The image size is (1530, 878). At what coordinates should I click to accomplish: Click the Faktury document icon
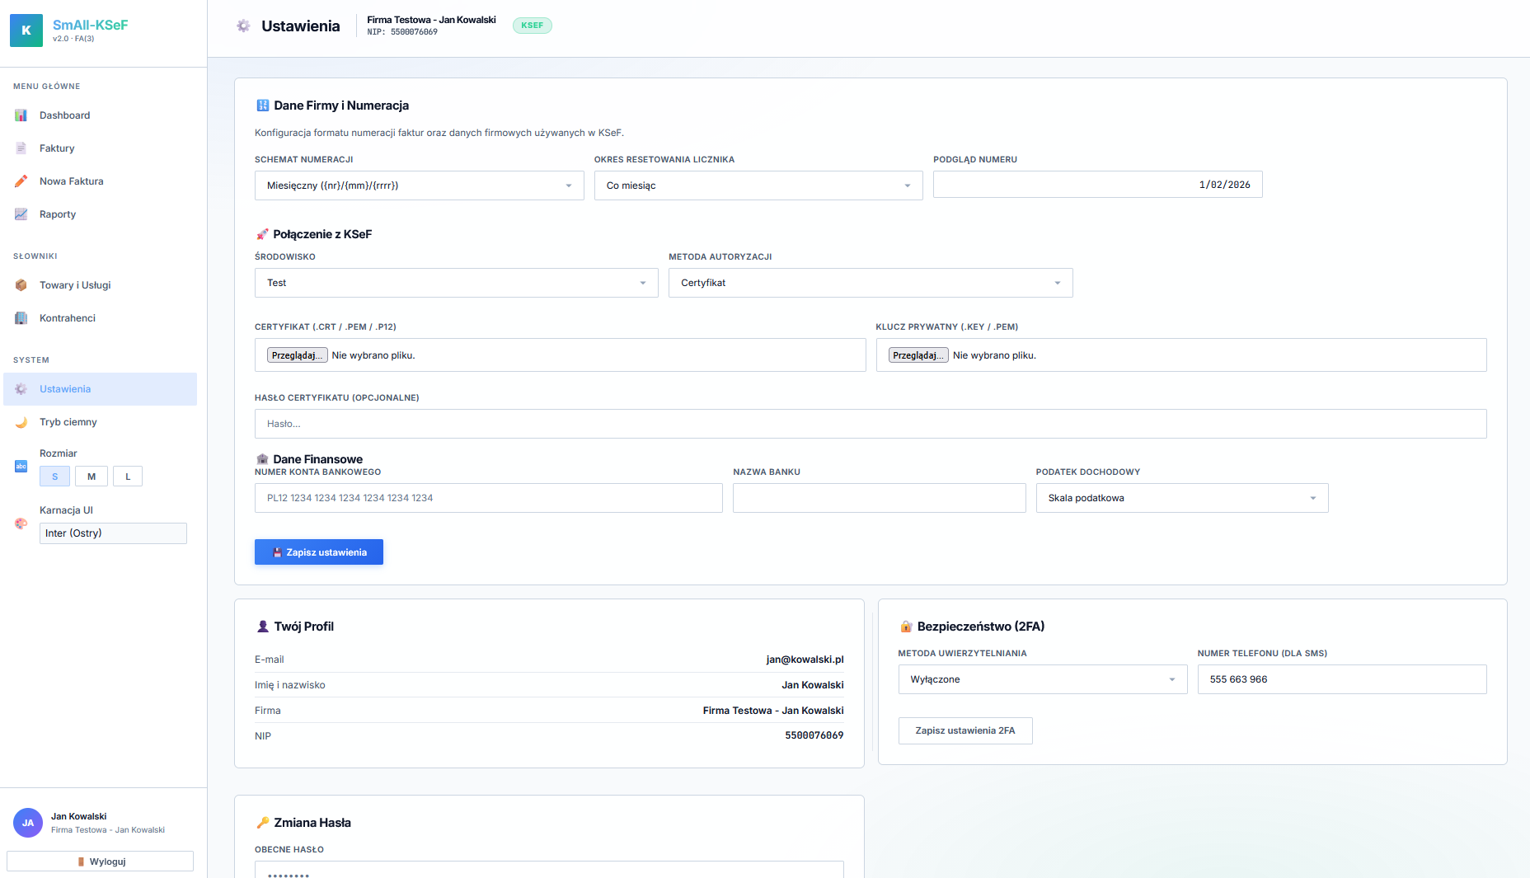[21, 148]
